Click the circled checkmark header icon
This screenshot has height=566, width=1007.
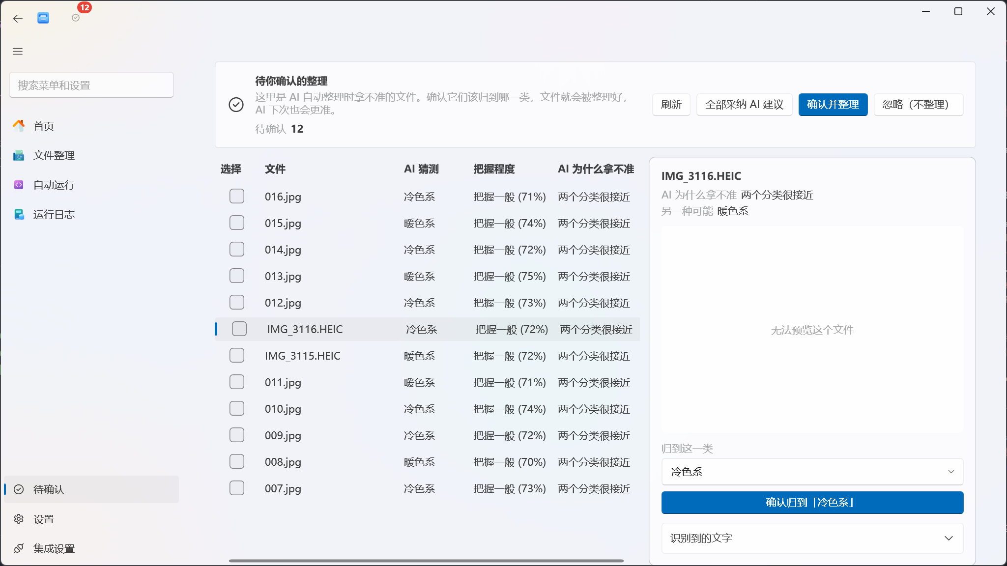coord(236,105)
